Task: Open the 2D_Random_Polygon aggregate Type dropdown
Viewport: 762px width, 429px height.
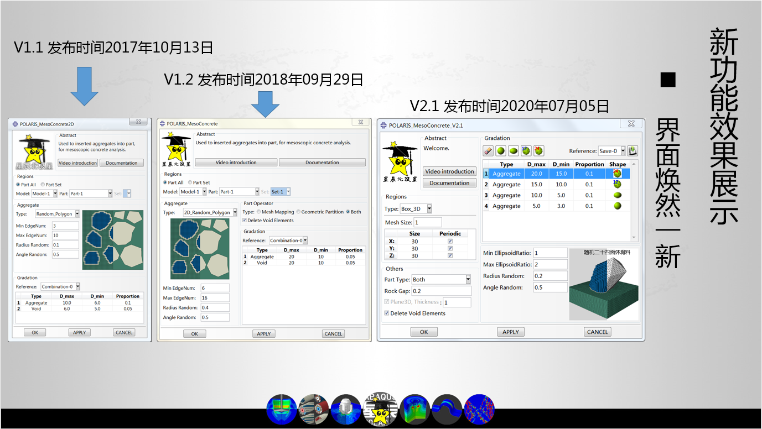Action: (x=235, y=212)
